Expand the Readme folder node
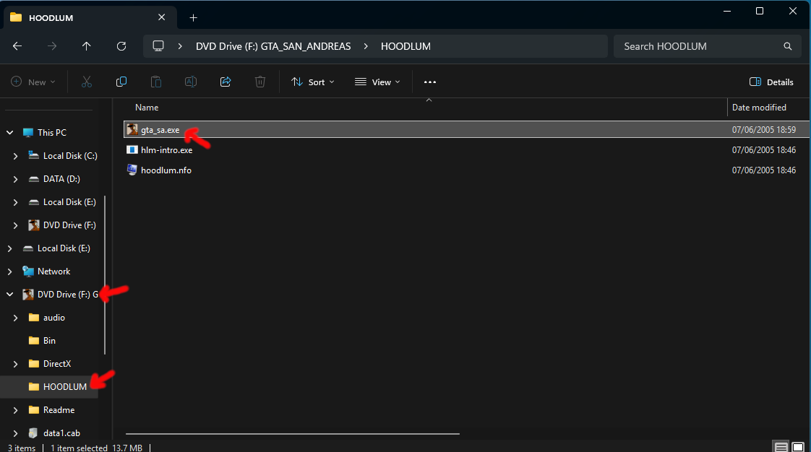 [x=15, y=410]
